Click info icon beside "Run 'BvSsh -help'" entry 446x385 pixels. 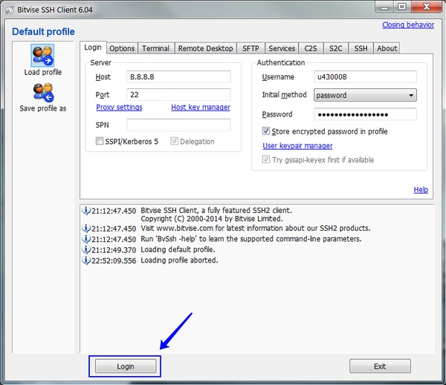(86, 239)
